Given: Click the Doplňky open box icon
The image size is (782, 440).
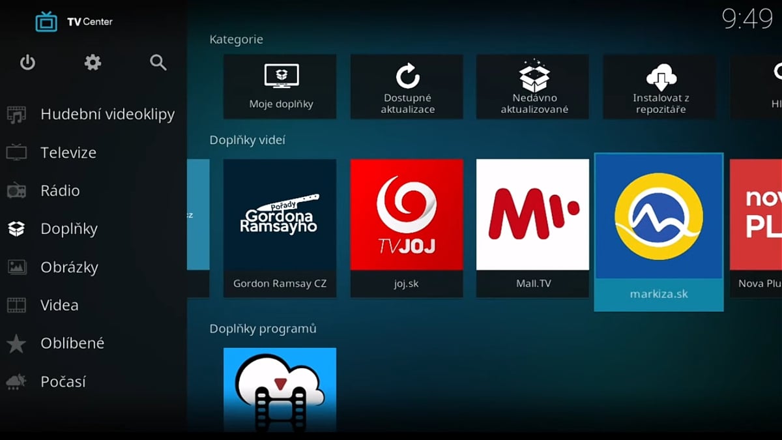Looking at the screenshot, I should tap(16, 229).
